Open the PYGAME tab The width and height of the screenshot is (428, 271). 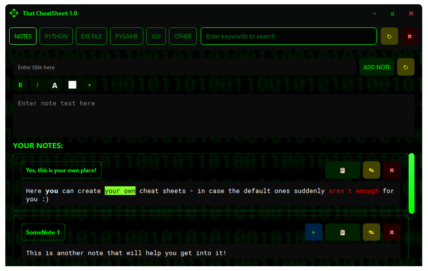pos(127,36)
